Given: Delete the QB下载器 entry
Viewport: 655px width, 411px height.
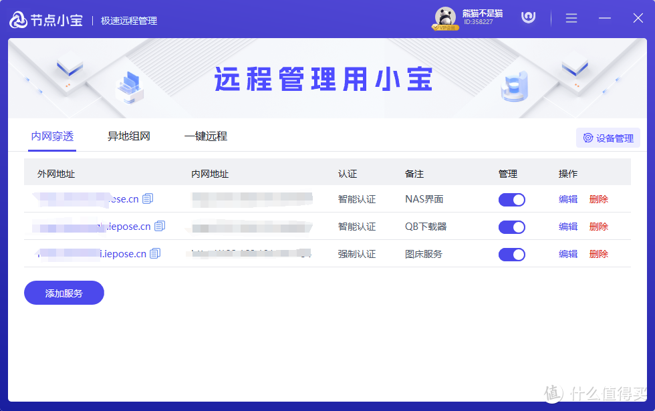Looking at the screenshot, I should click(x=598, y=226).
